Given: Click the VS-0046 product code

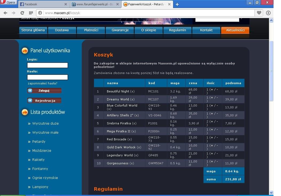Looking at the screenshot, I should (x=155, y=115).
